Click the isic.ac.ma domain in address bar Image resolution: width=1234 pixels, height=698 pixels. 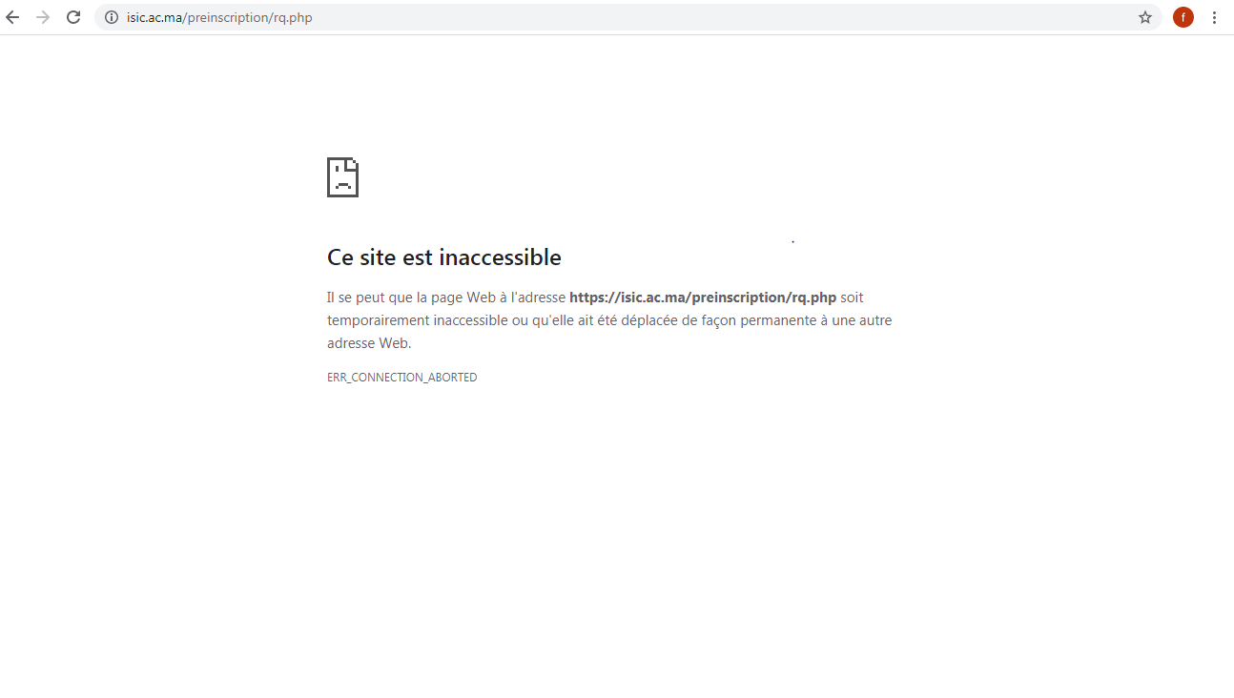tap(154, 17)
